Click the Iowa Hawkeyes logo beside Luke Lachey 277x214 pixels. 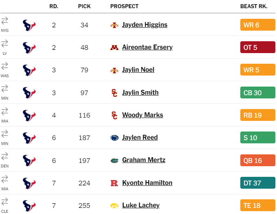pos(114,206)
